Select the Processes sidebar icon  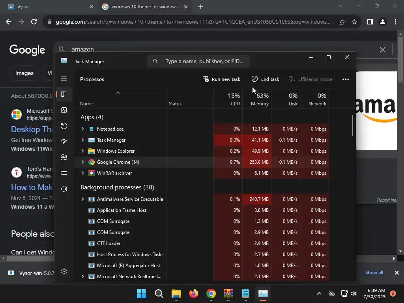(x=64, y=94)
